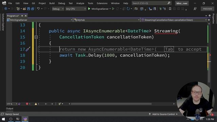Open the Test menu
Viewport: 217px width, 122px height.
point(71,3)
